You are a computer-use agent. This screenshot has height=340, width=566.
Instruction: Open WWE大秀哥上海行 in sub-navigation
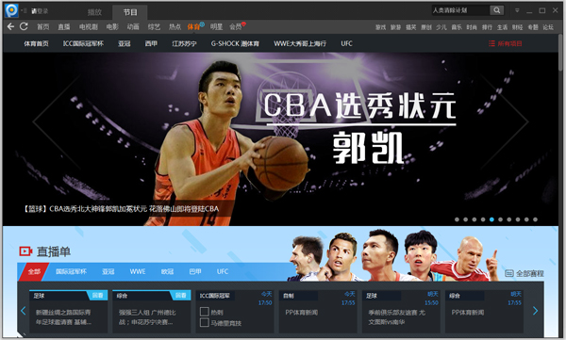[300, 43]
